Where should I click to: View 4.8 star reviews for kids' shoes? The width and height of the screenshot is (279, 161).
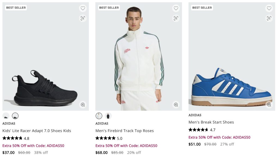tap(16, 138)
